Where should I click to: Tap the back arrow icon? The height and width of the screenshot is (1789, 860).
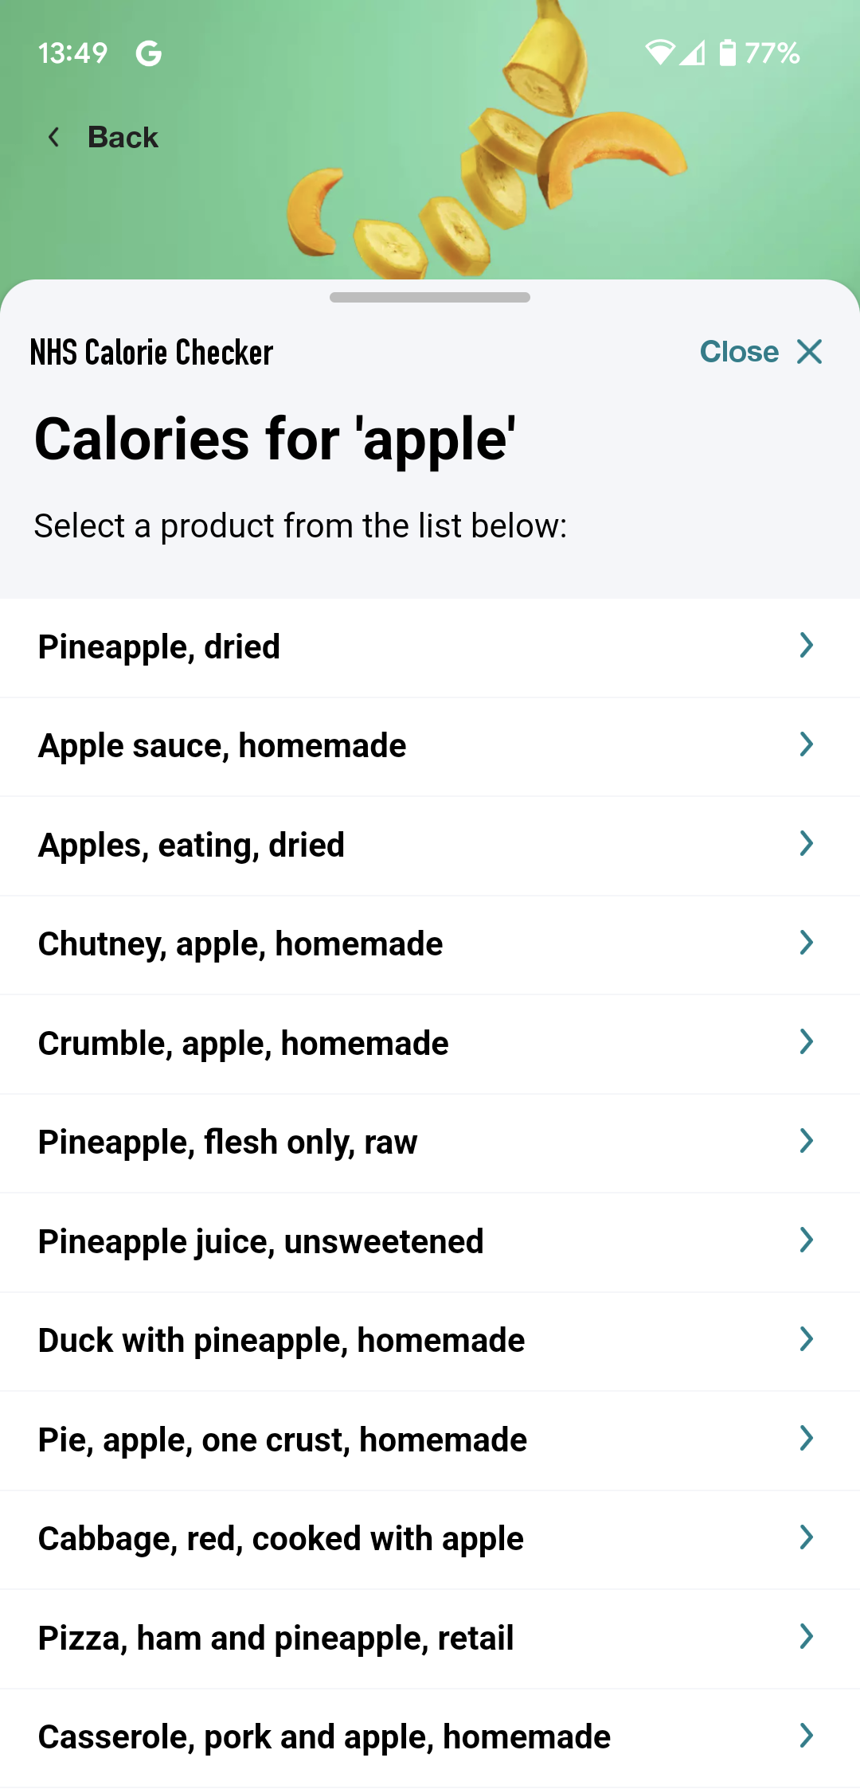point(54,138)
